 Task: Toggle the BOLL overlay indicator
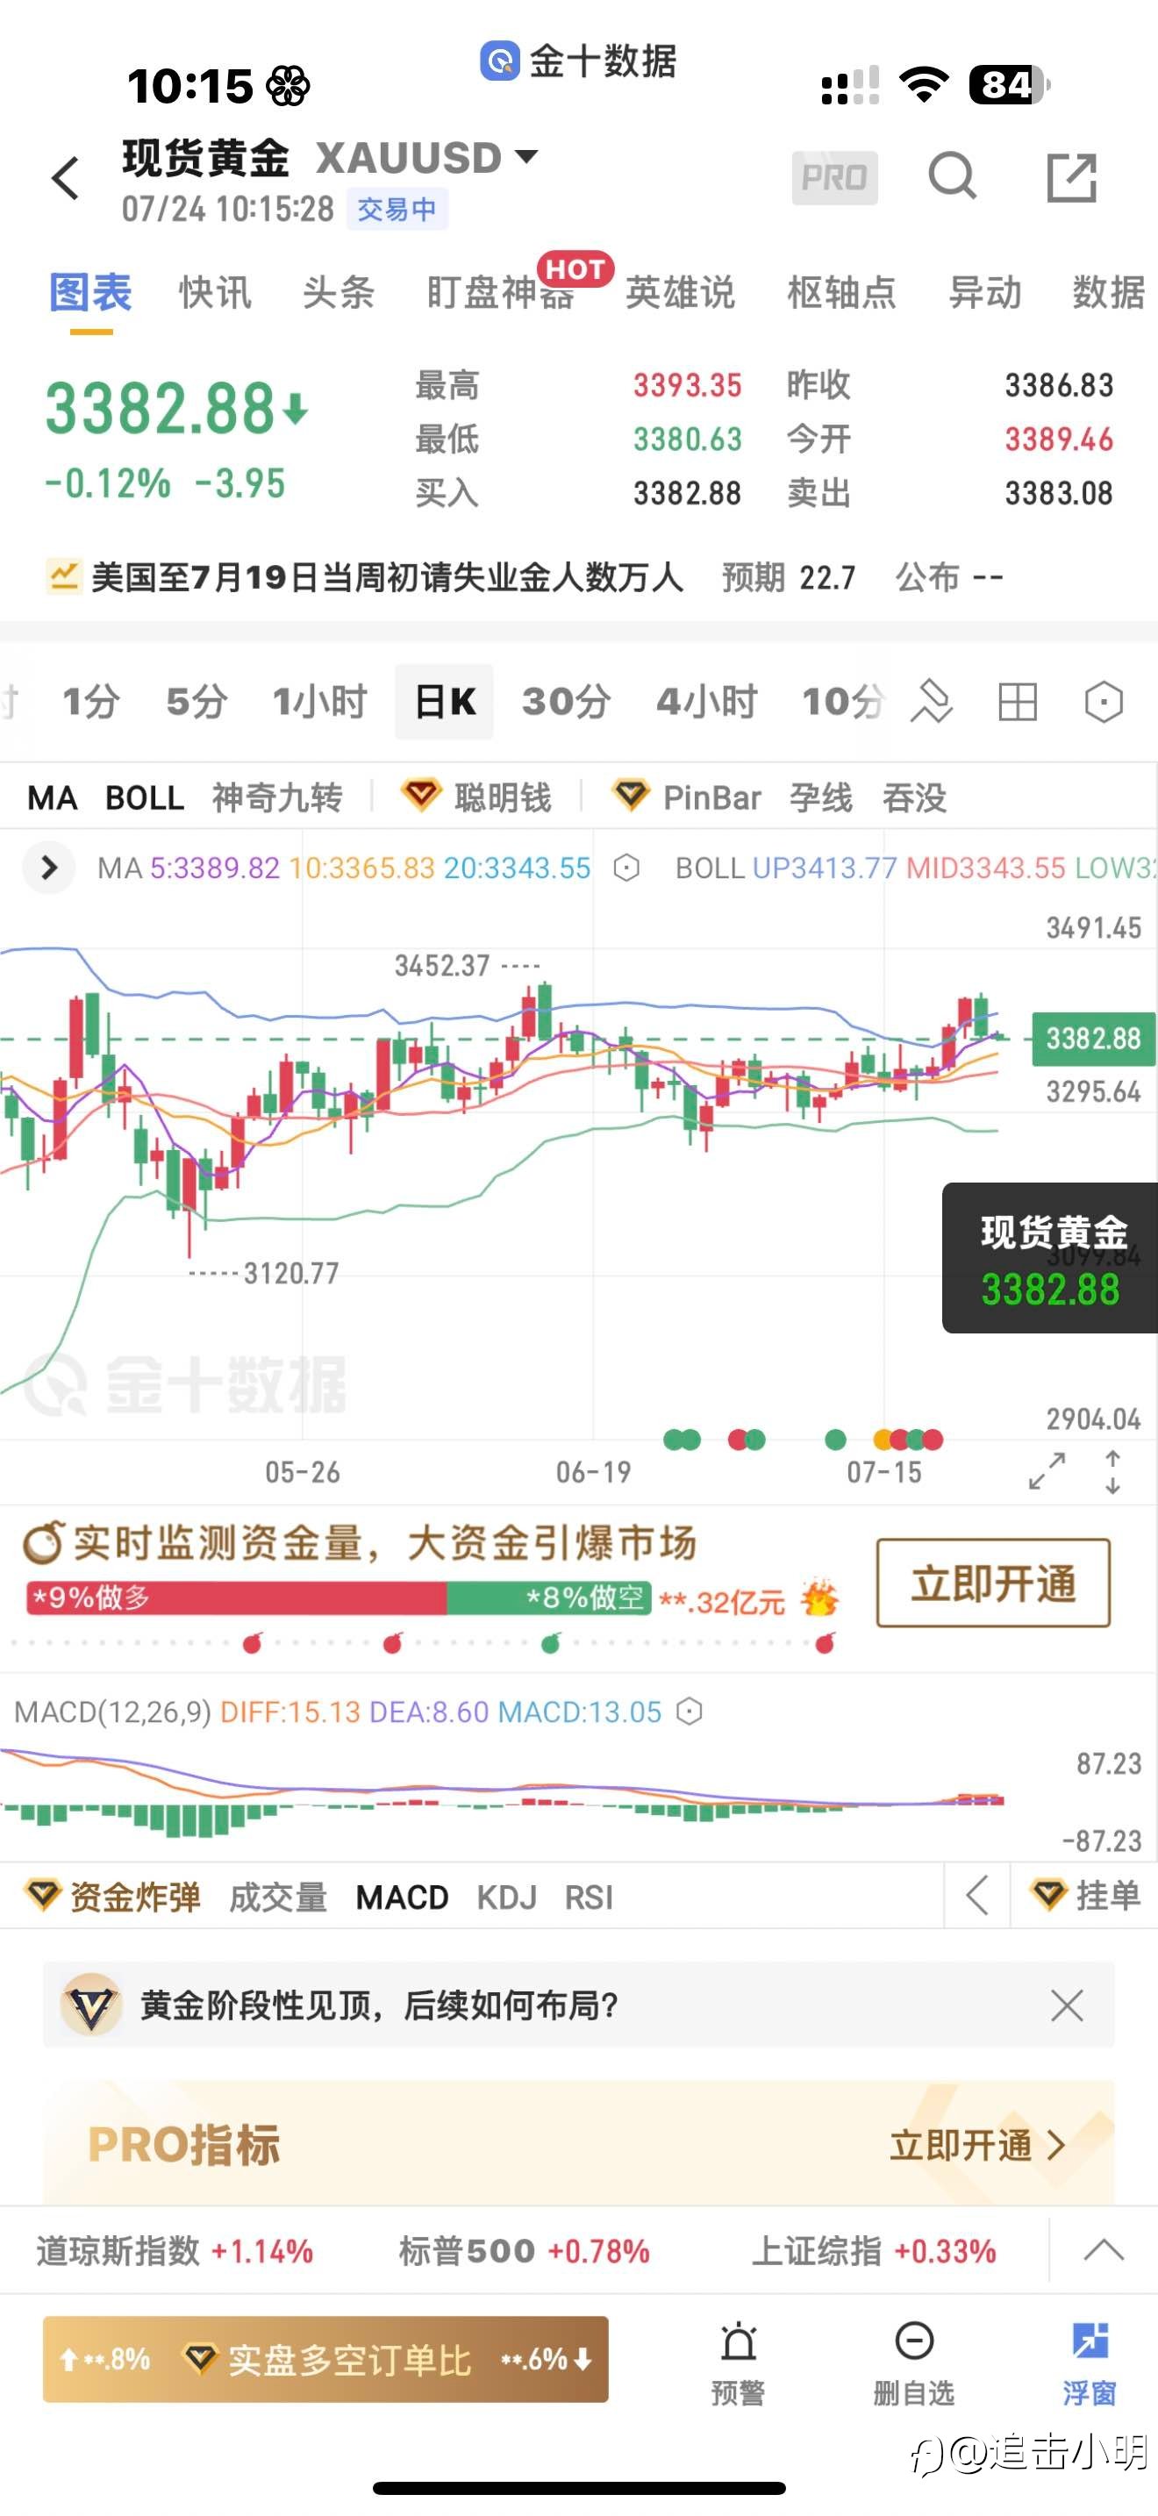[145, 797]
